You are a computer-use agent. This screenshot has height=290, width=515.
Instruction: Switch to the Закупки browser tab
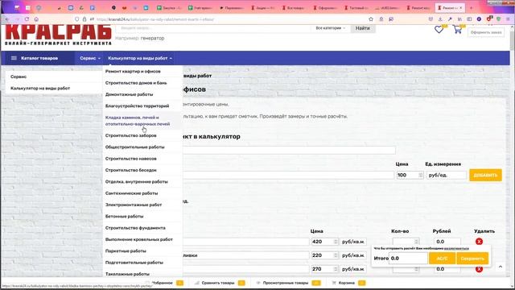pos(169,7)
